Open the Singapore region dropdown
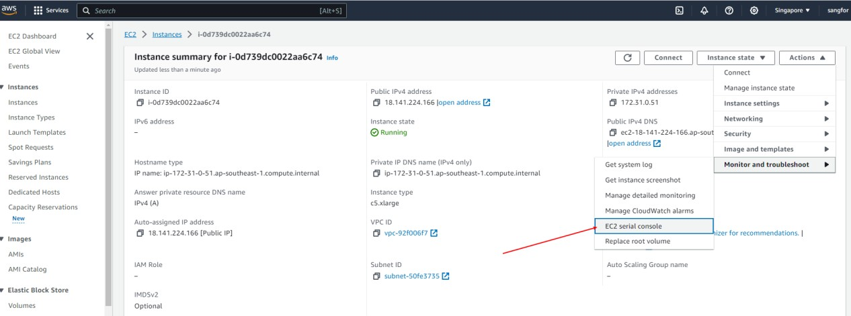The height and width of the screenshot is (316, 851). click(792, 11)
